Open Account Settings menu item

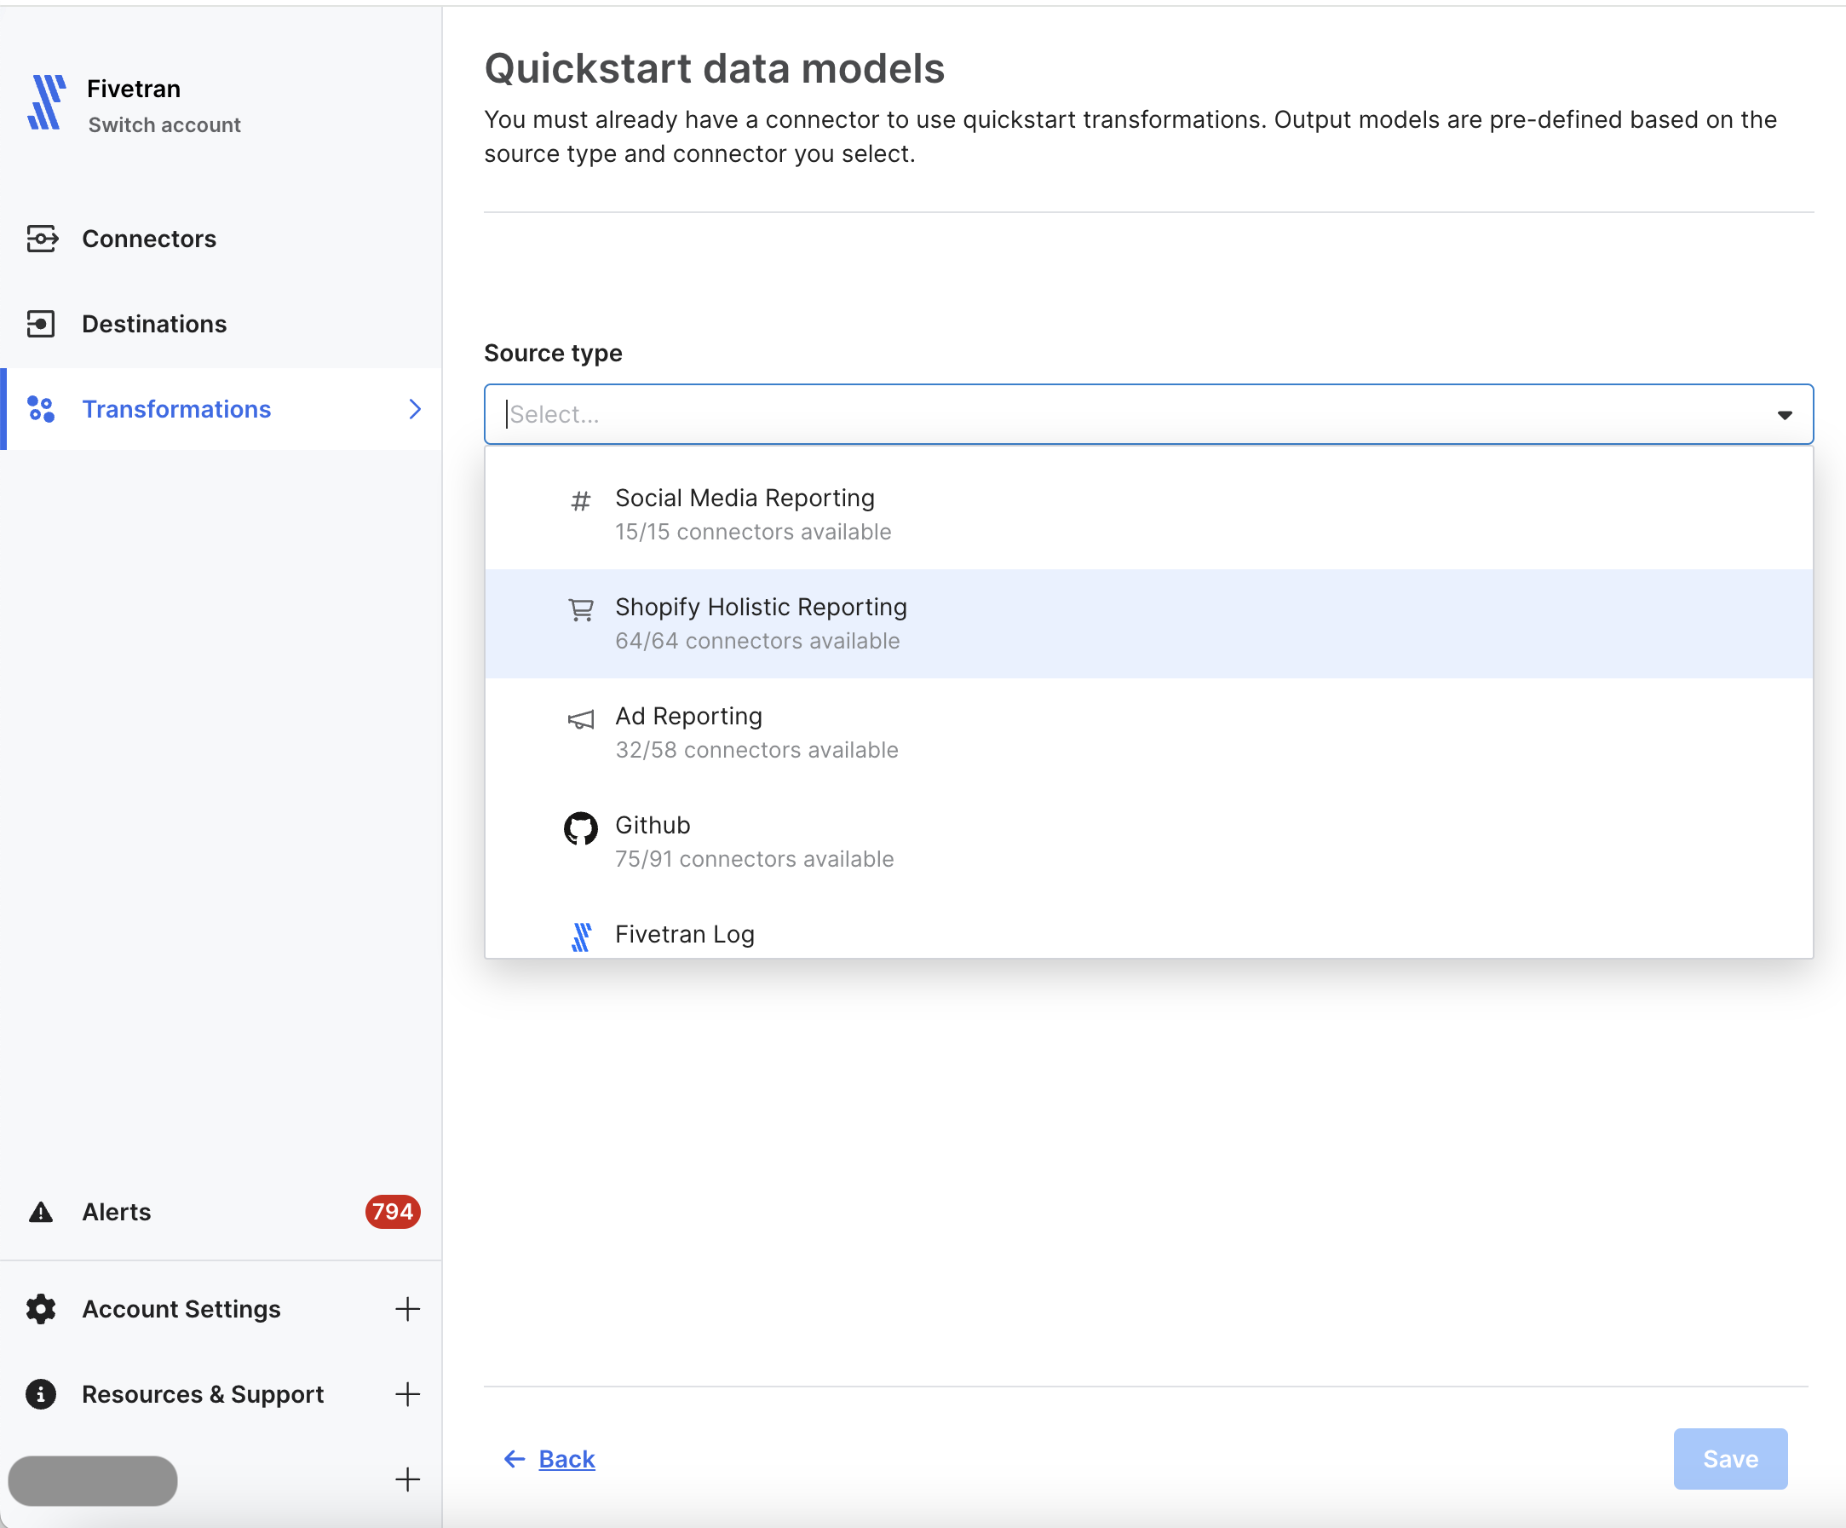221,1309
